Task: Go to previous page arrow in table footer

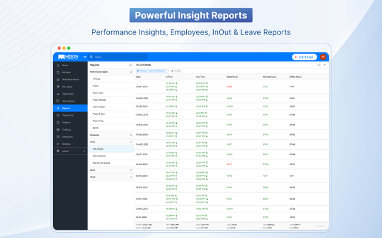Action: [x=317, y=226]
